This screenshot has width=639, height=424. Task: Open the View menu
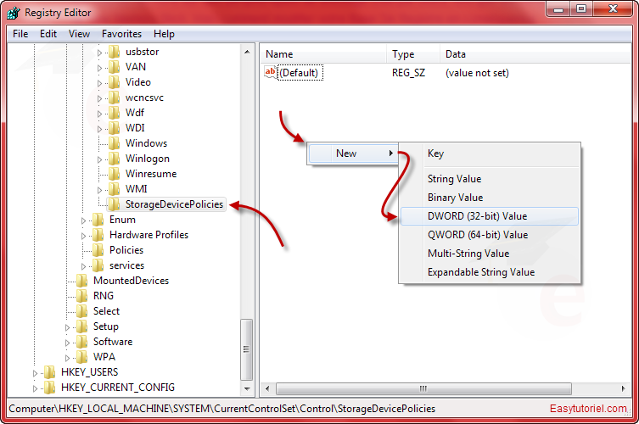(x=79, y=34)
